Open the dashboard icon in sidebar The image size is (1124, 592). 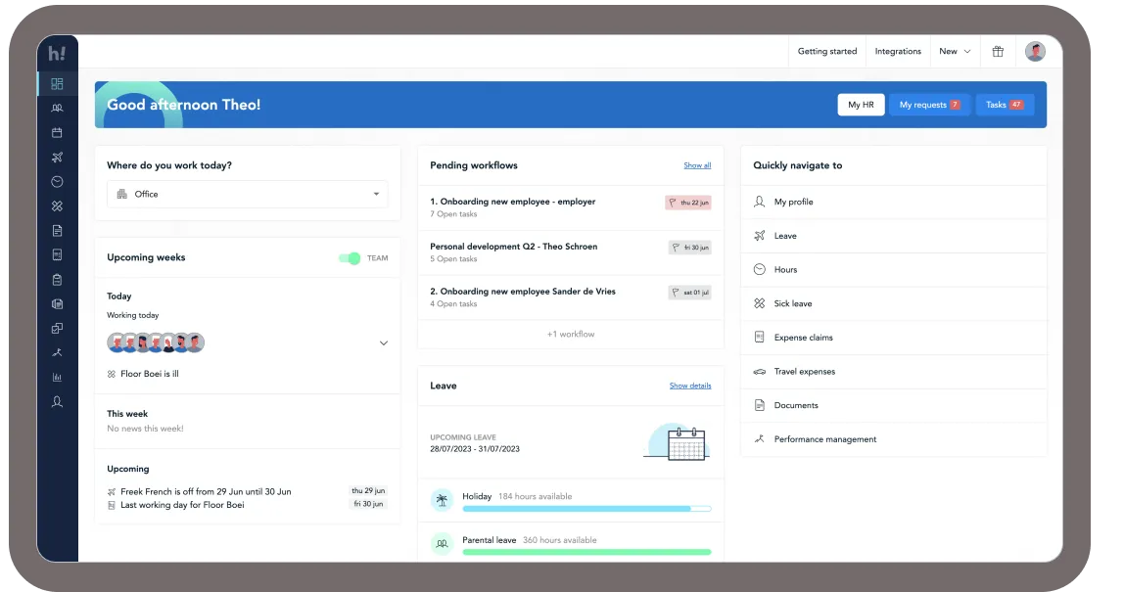(x=58, y=84)
